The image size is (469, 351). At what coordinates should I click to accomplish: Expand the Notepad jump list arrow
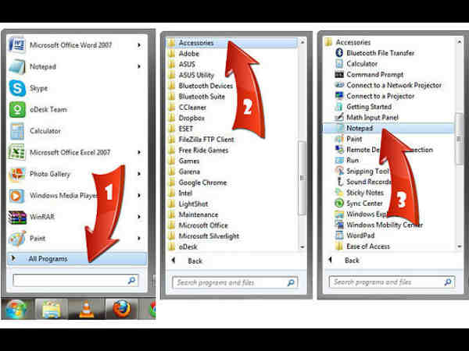click(139, 66)
